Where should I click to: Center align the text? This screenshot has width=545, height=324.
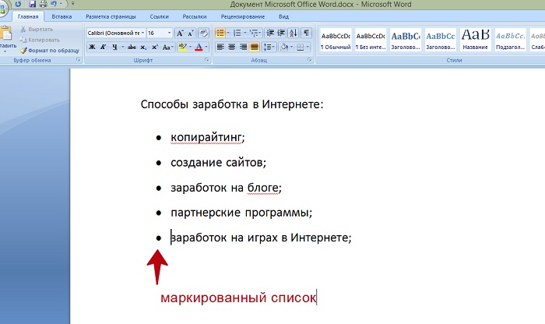(232, 47)
